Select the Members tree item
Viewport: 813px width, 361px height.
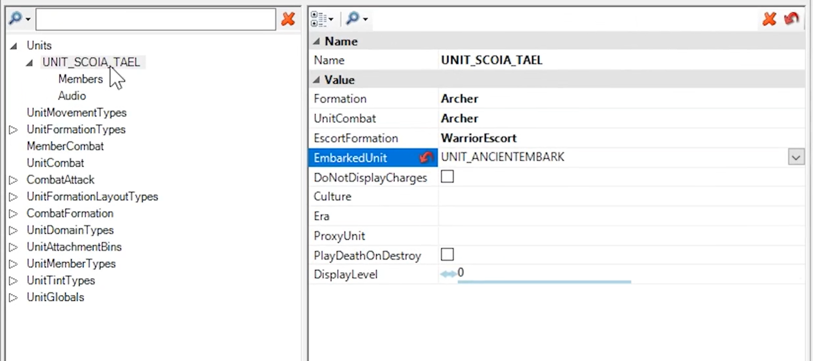80,79
